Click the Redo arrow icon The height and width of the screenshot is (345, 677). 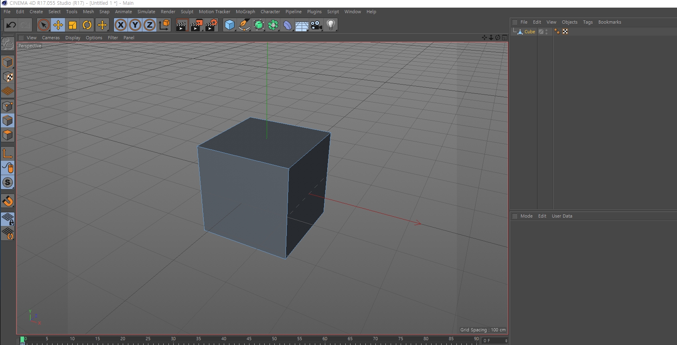click(25, 25)
